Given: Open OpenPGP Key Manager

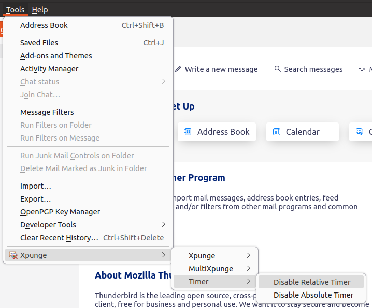Looking at the screenshot, I should click(x=88, y=212).
